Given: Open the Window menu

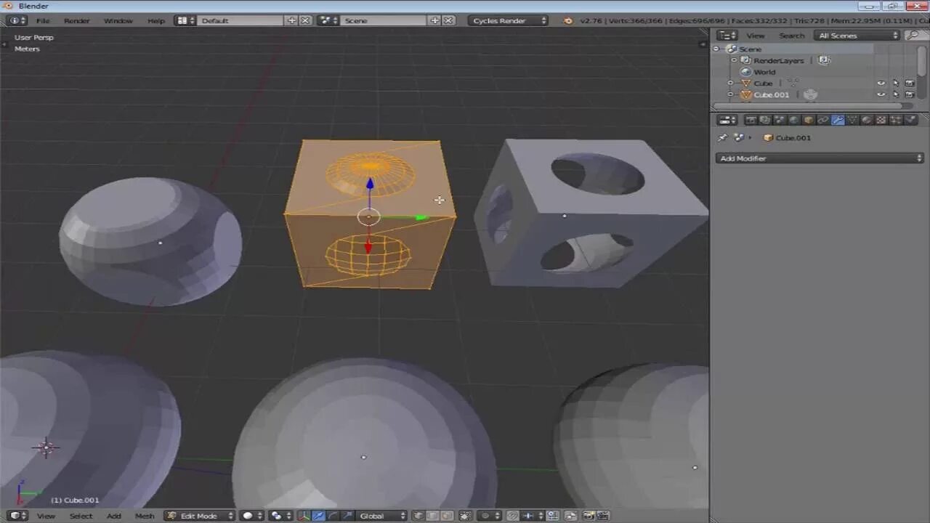Looking at the screenshot, I should pos(118,20).
